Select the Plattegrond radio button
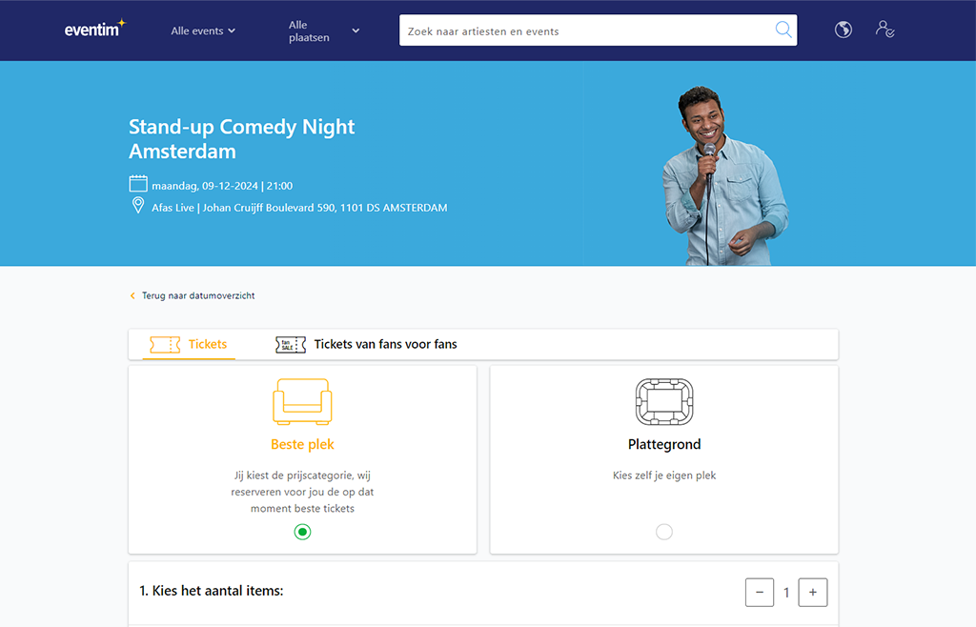Image resolution: width=976 pixels, height=627 pixels. point(664,532)
